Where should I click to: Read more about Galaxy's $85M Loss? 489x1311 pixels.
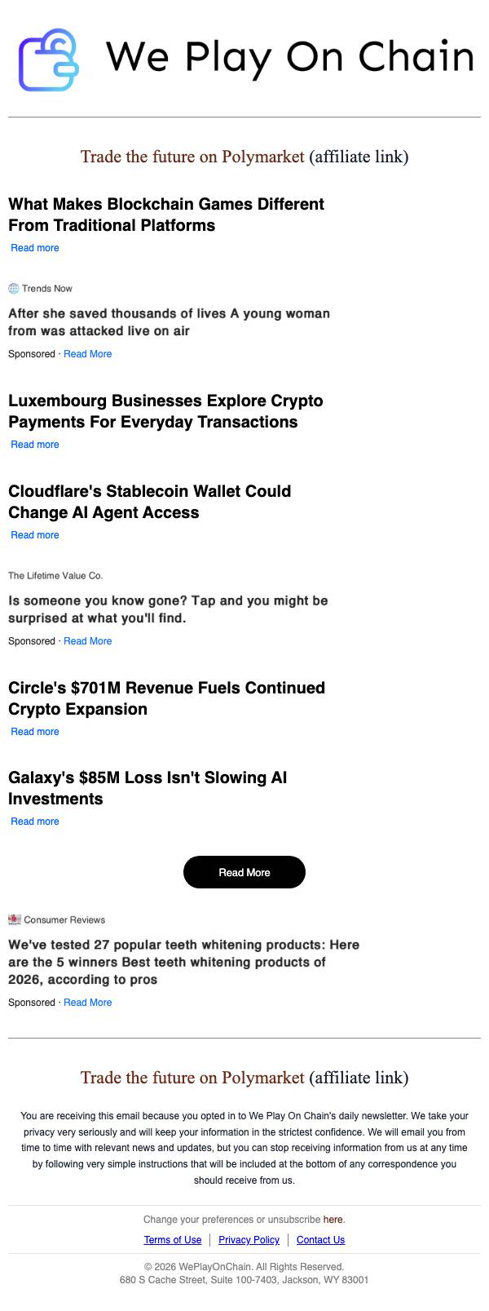click(35, 822)
